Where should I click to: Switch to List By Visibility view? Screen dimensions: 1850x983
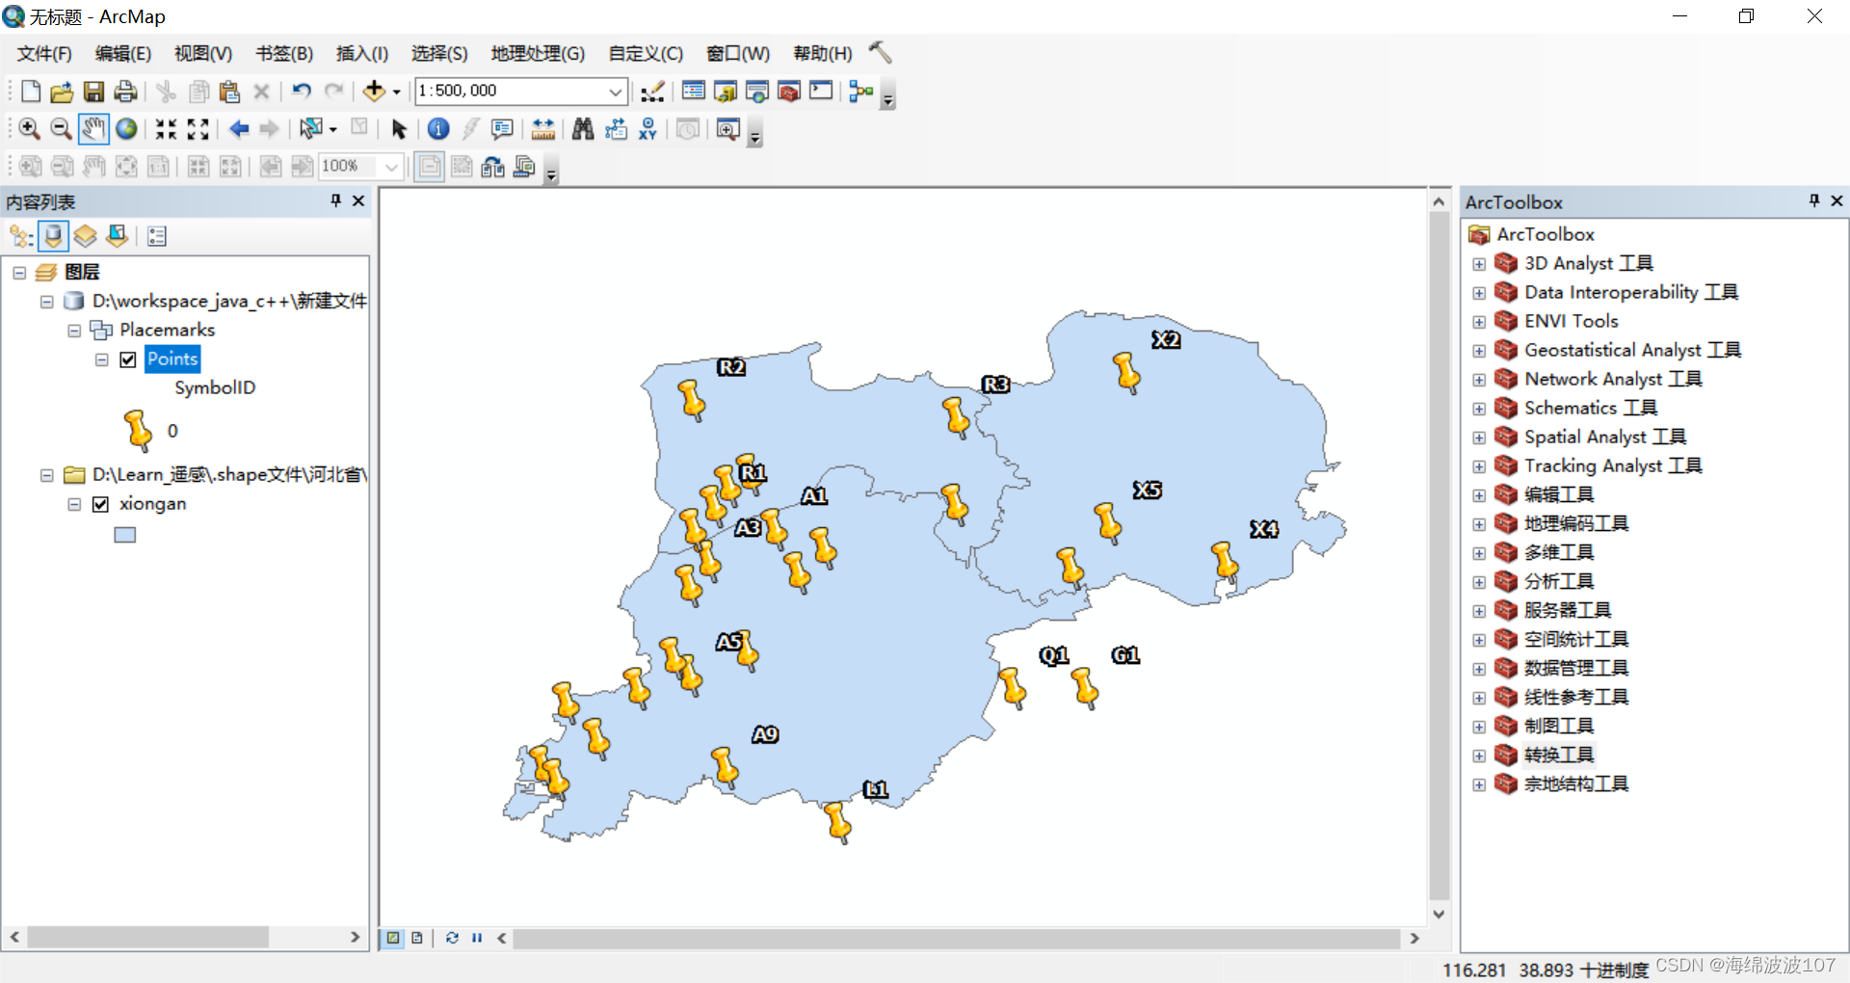tap(86, 236)
